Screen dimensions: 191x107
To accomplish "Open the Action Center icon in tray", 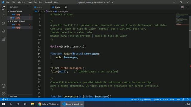I will click(x=188, y=104).
